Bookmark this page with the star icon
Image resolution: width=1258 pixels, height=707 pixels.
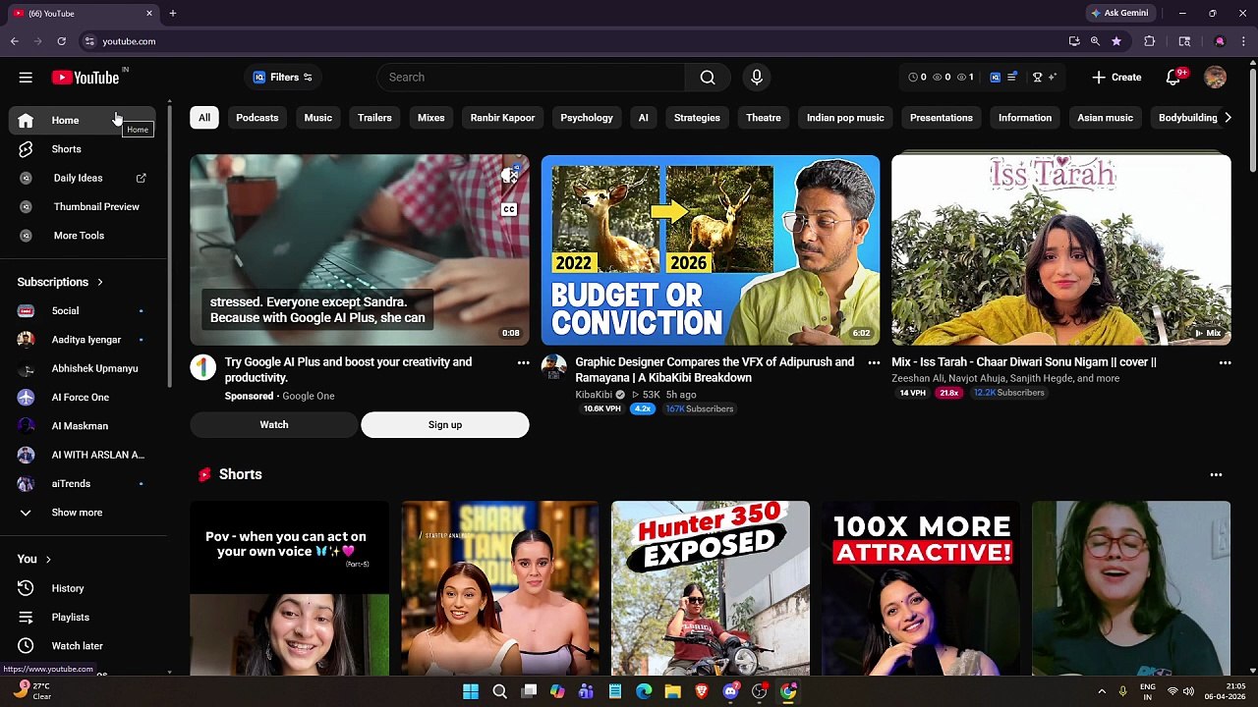[x=1116, y=41]
